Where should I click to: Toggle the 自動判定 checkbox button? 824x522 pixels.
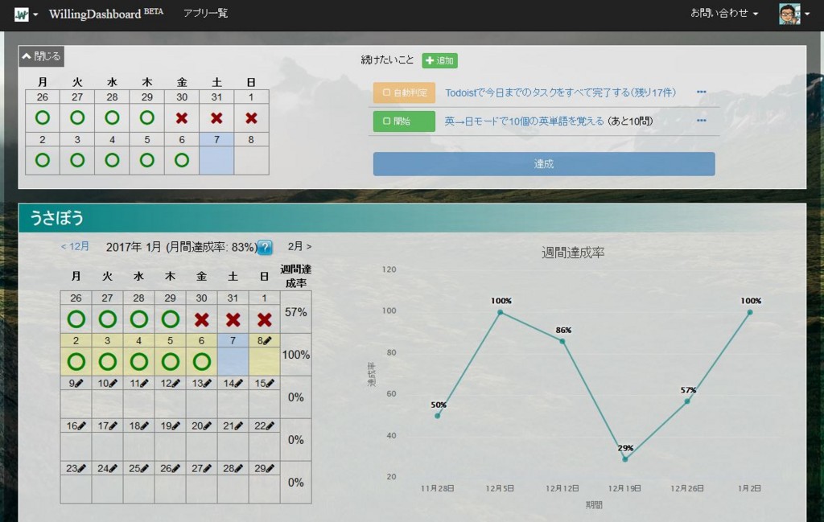tap(404, 92)
